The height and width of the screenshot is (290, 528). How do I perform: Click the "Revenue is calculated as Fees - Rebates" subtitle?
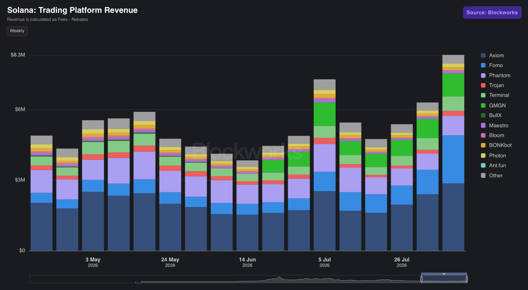[47, 19]
